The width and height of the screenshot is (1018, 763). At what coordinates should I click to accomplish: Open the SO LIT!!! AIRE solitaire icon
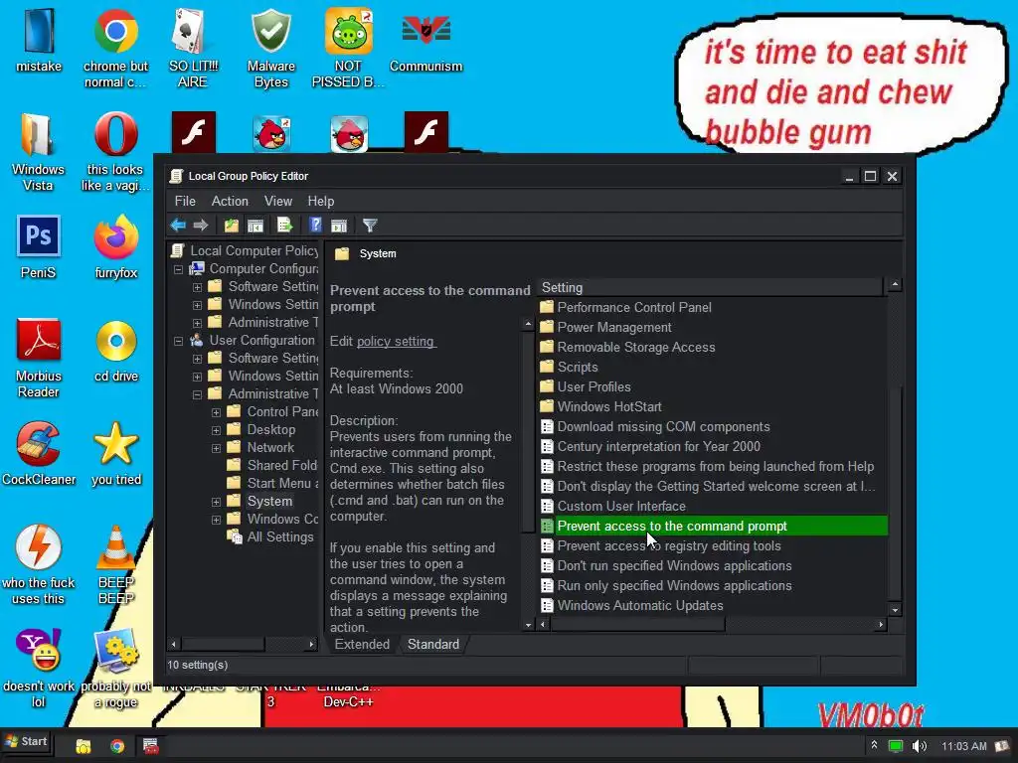(193, 48)
